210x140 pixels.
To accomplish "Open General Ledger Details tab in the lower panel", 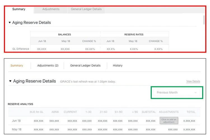I will pos(85,66).
